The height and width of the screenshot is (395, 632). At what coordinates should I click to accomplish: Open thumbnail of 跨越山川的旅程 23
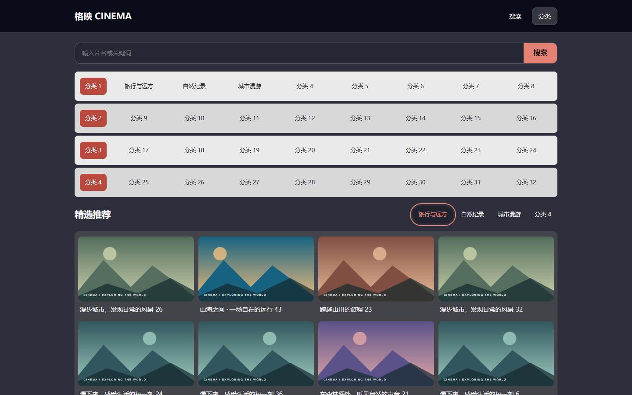point(376,269)
